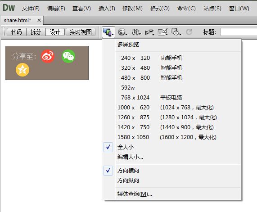The image size is (257, 212).
Task: Open the 插入(I) menu
Action: pos(107,9)
